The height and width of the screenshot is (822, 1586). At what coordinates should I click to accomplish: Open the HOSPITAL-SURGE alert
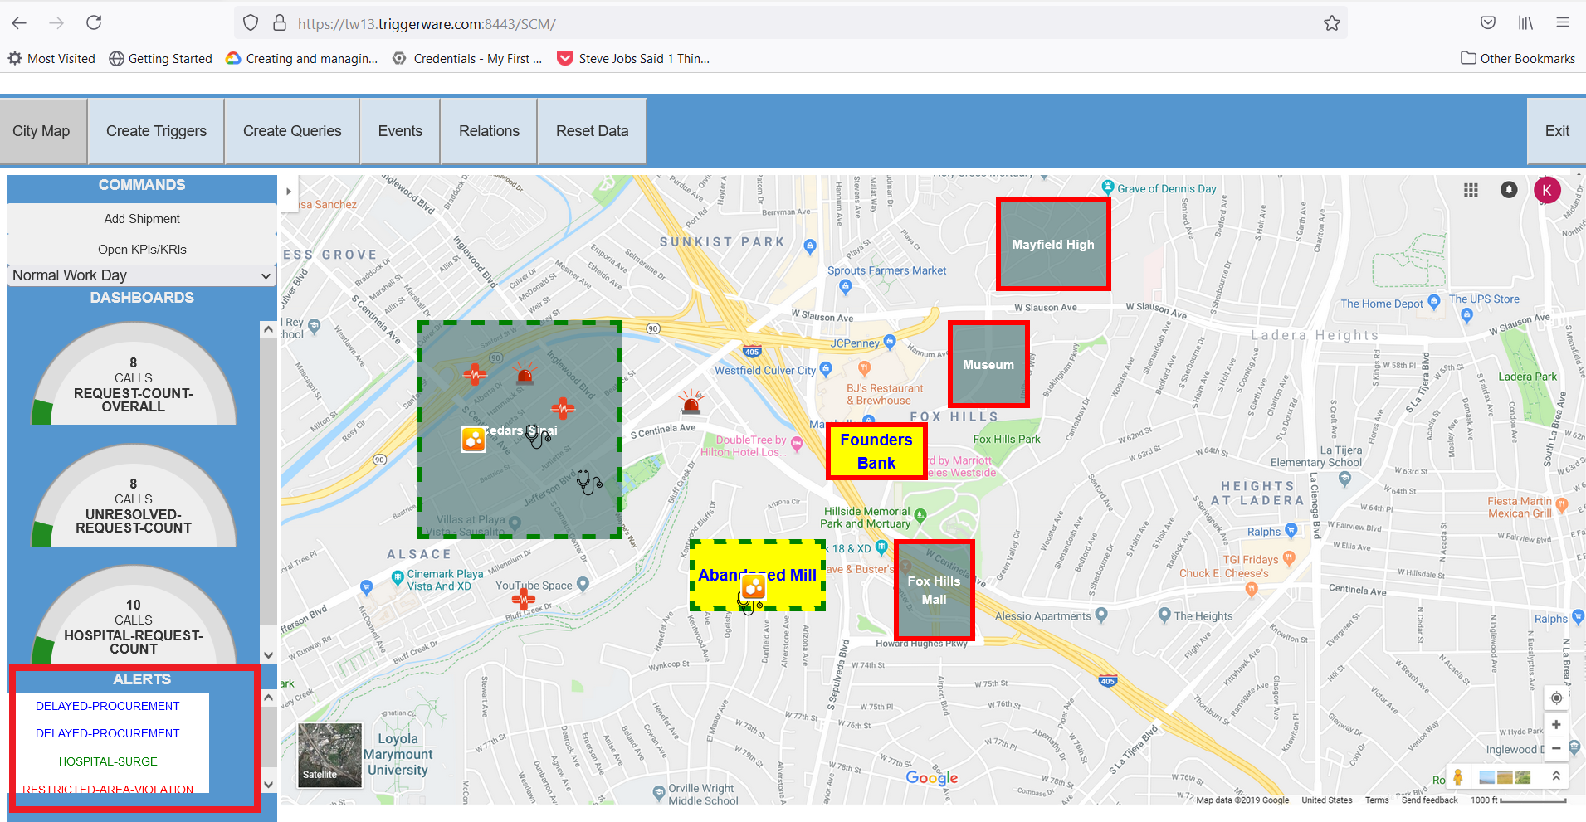(108, 761)
